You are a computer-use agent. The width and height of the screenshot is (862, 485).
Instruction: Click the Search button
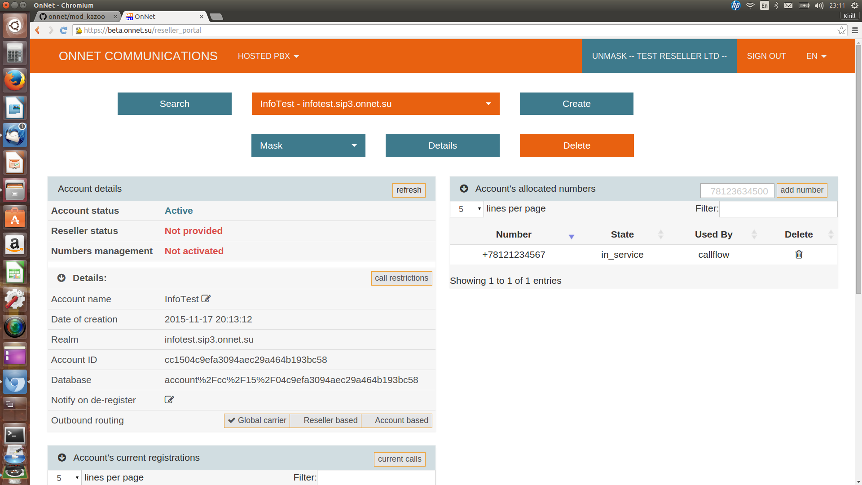point(175,104)
